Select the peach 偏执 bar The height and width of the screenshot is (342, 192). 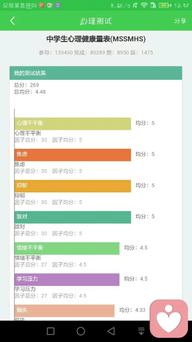point(64,311)
